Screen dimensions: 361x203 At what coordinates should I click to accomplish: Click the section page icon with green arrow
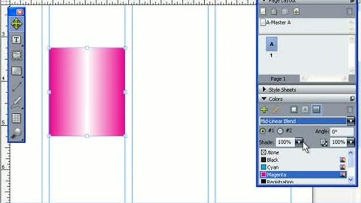point(296,11)
